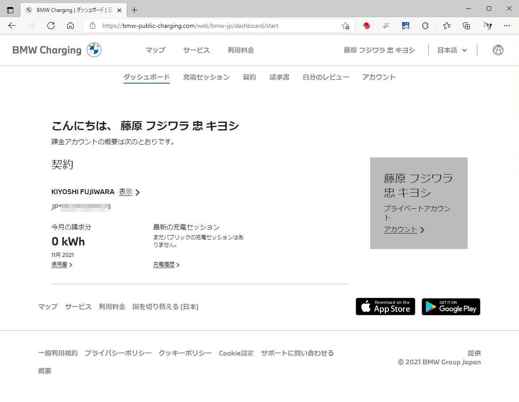The height and width of the screenshot is (402, 519).
Task: Open the header マップ menu
Action: [155, 50]
